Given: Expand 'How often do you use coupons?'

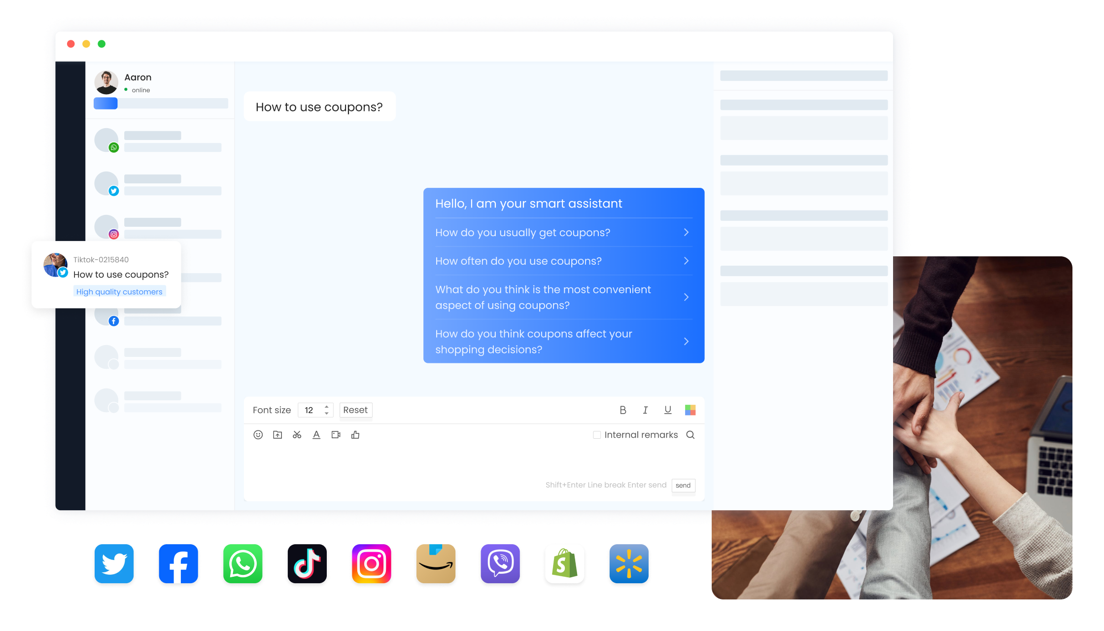Looking at the screenshot, I should point(564,261).
